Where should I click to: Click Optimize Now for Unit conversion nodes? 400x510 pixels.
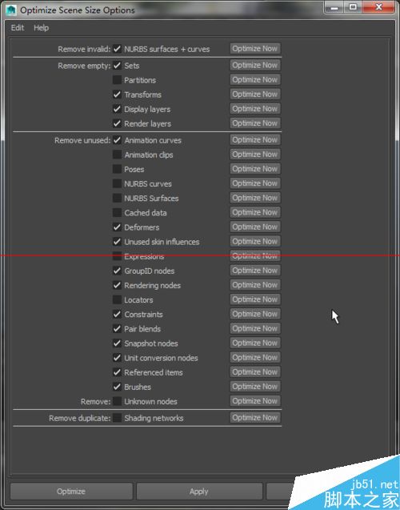[255, 357]
